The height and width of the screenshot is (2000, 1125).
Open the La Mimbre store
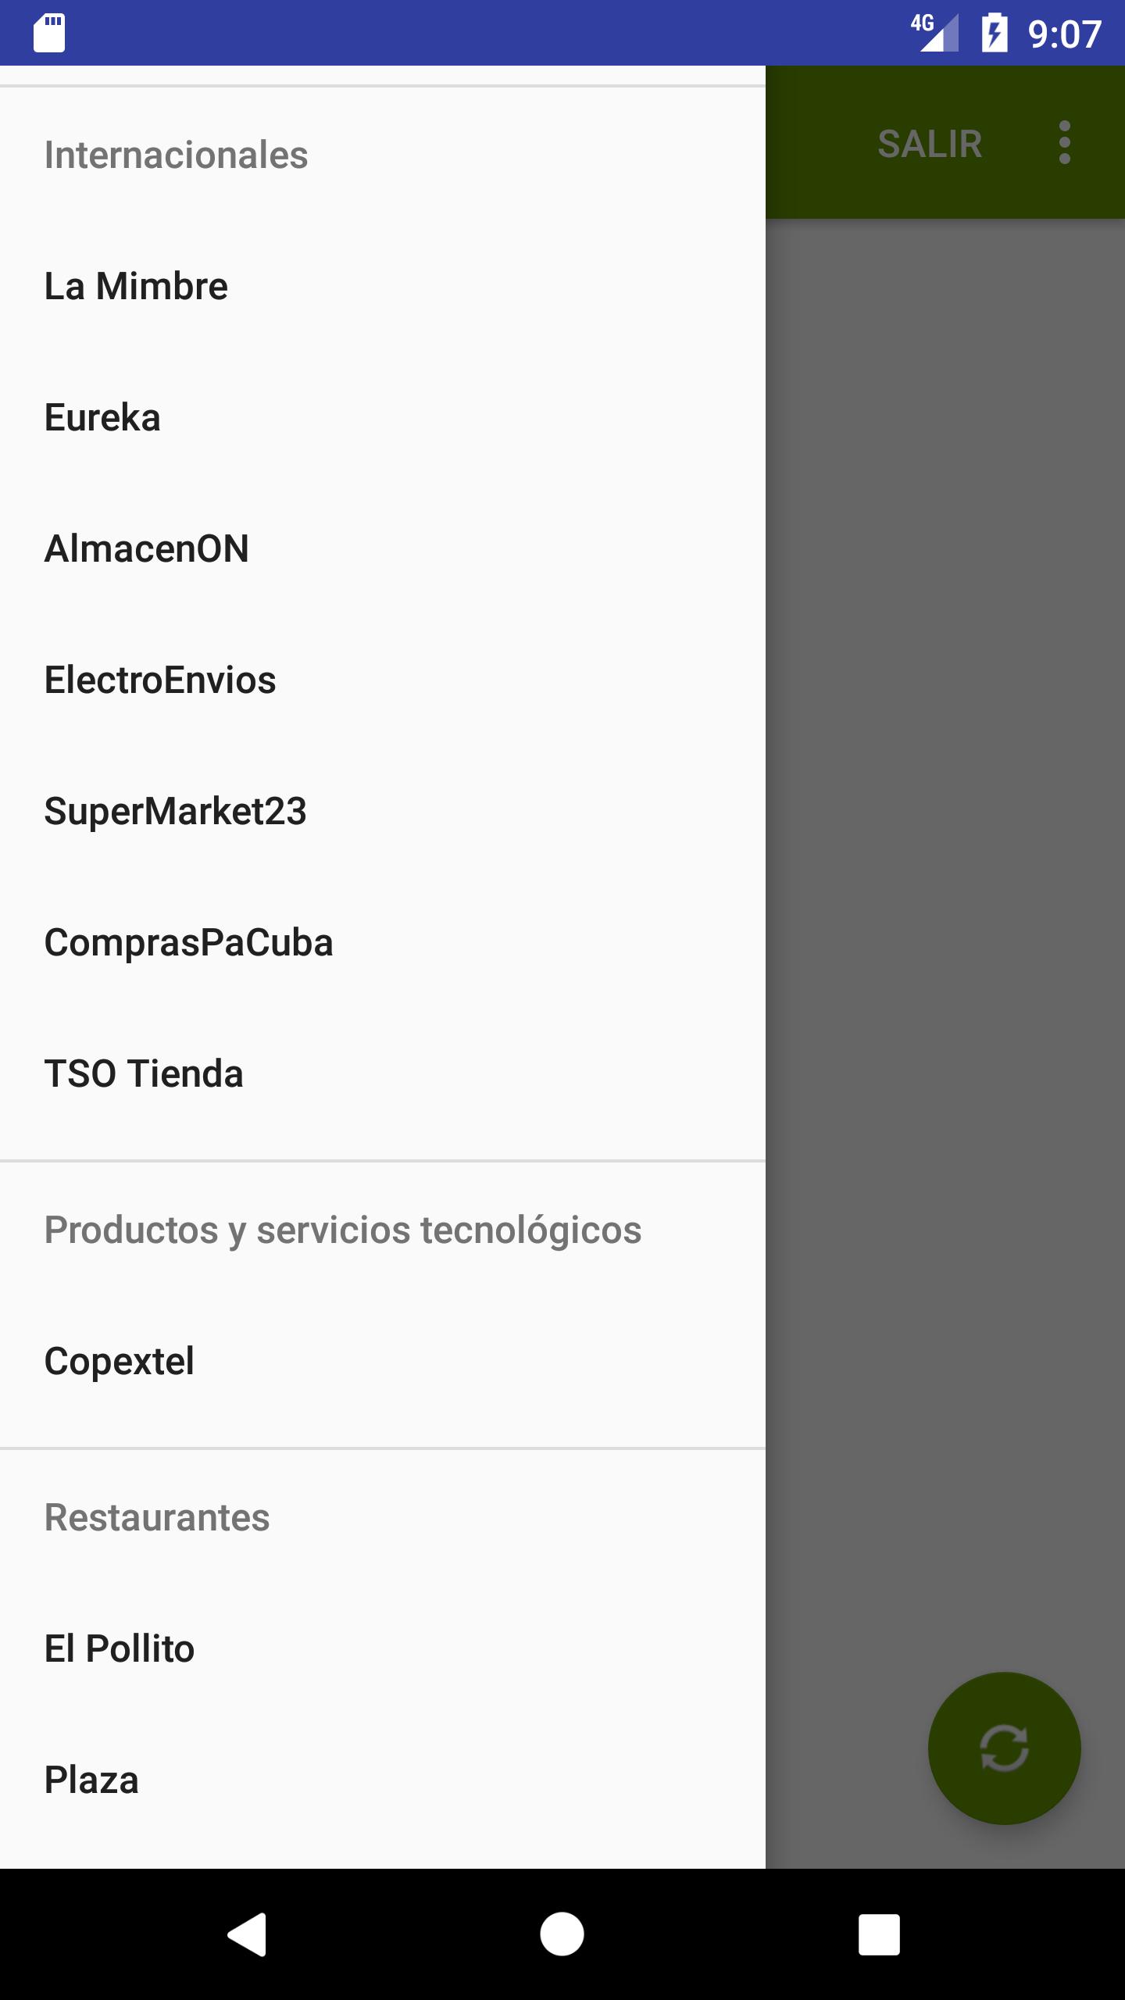tap(383, 286)
